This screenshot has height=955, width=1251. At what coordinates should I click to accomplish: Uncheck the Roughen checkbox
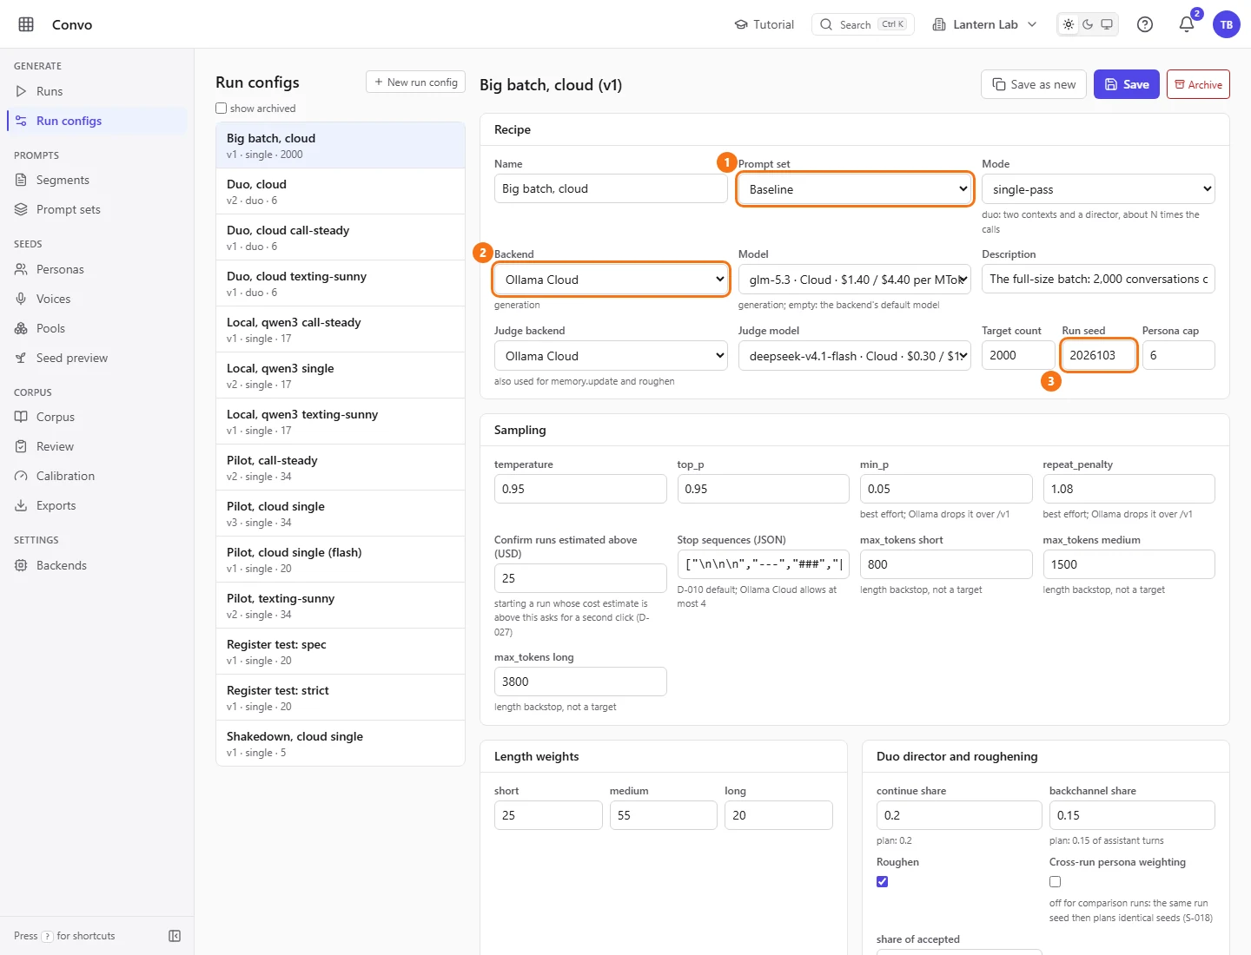click(x=883, y=881)
